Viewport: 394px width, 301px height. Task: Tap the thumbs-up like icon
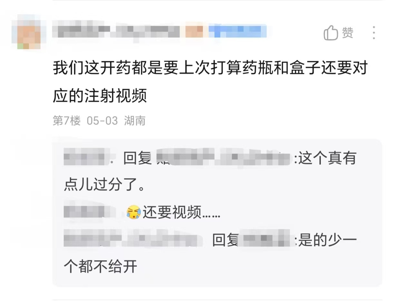click(331, 33)
